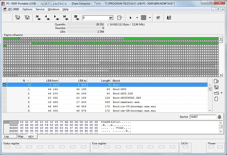Click the new document with star icon
Image resolution: width=227 pixels, height=155 pixels.
(216, 81)
